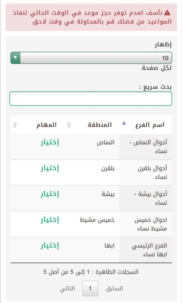
Task: Open the per-page count dropdown arrow
Action: tap(15, 58)
